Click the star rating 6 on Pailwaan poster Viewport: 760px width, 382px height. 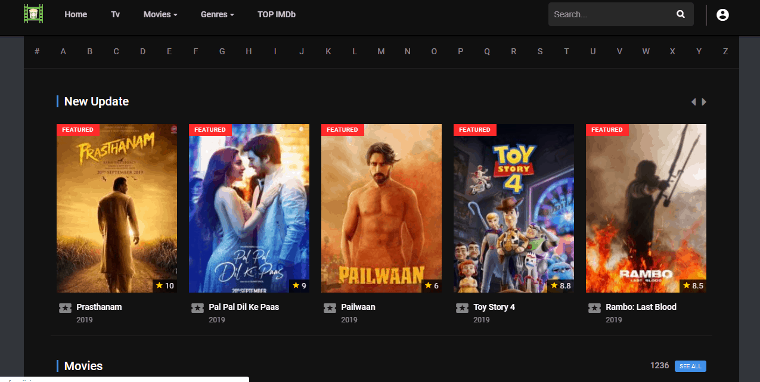(432, 285)
